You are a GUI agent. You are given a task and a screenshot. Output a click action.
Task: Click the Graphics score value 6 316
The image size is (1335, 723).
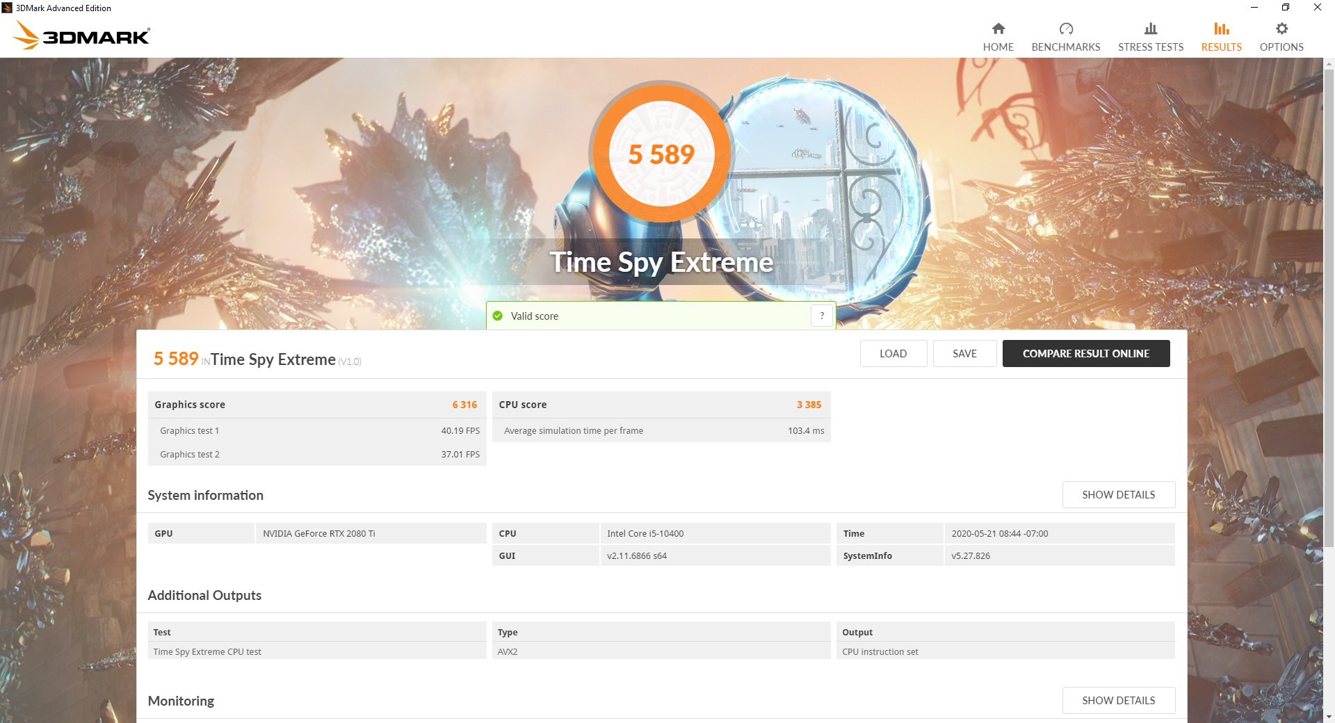coord(464,405)
